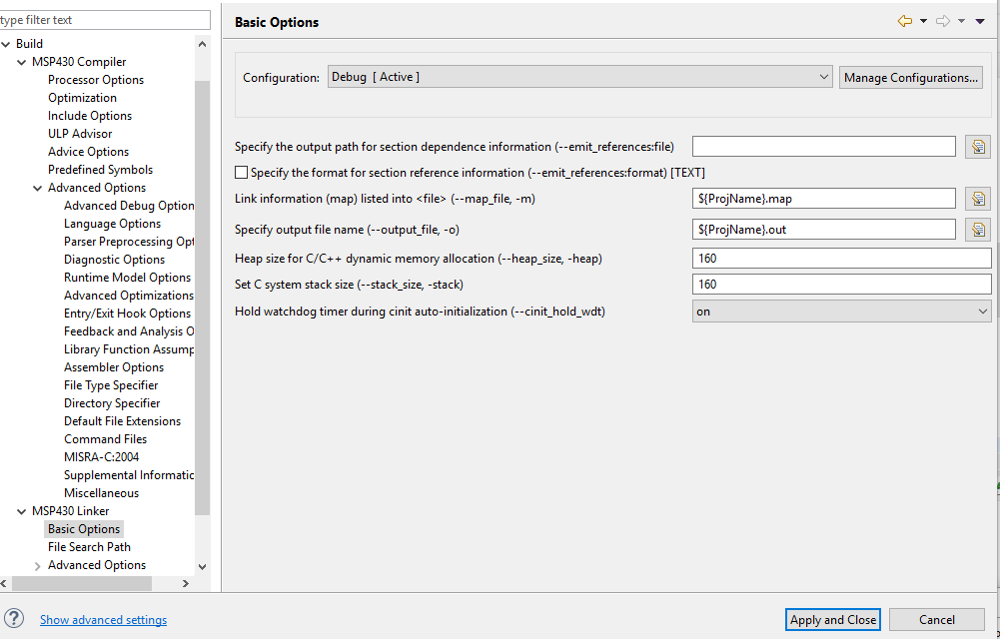Click tree vertical scrollbar up arrow
1000x639 pixels.
click(202, 44)
